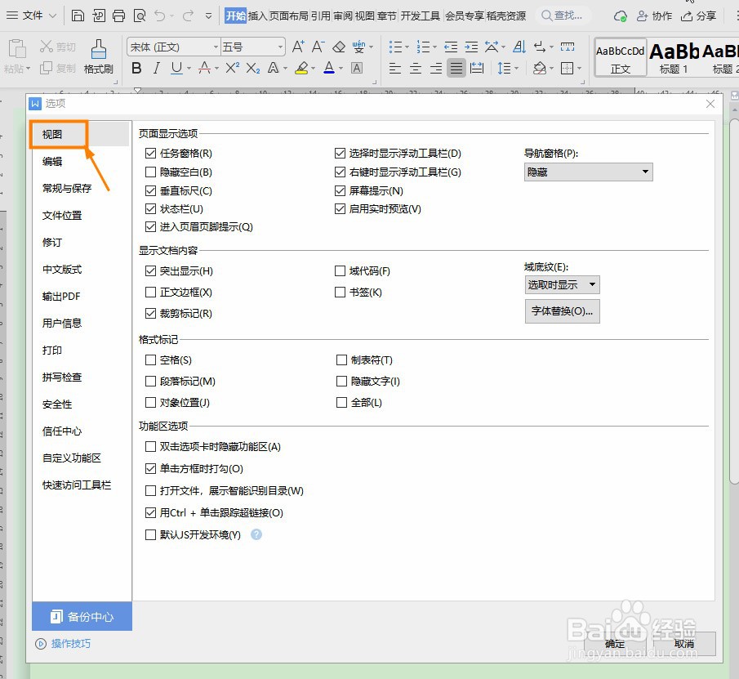
Task: Apply text highlight color marker
Action: (301, 69)
